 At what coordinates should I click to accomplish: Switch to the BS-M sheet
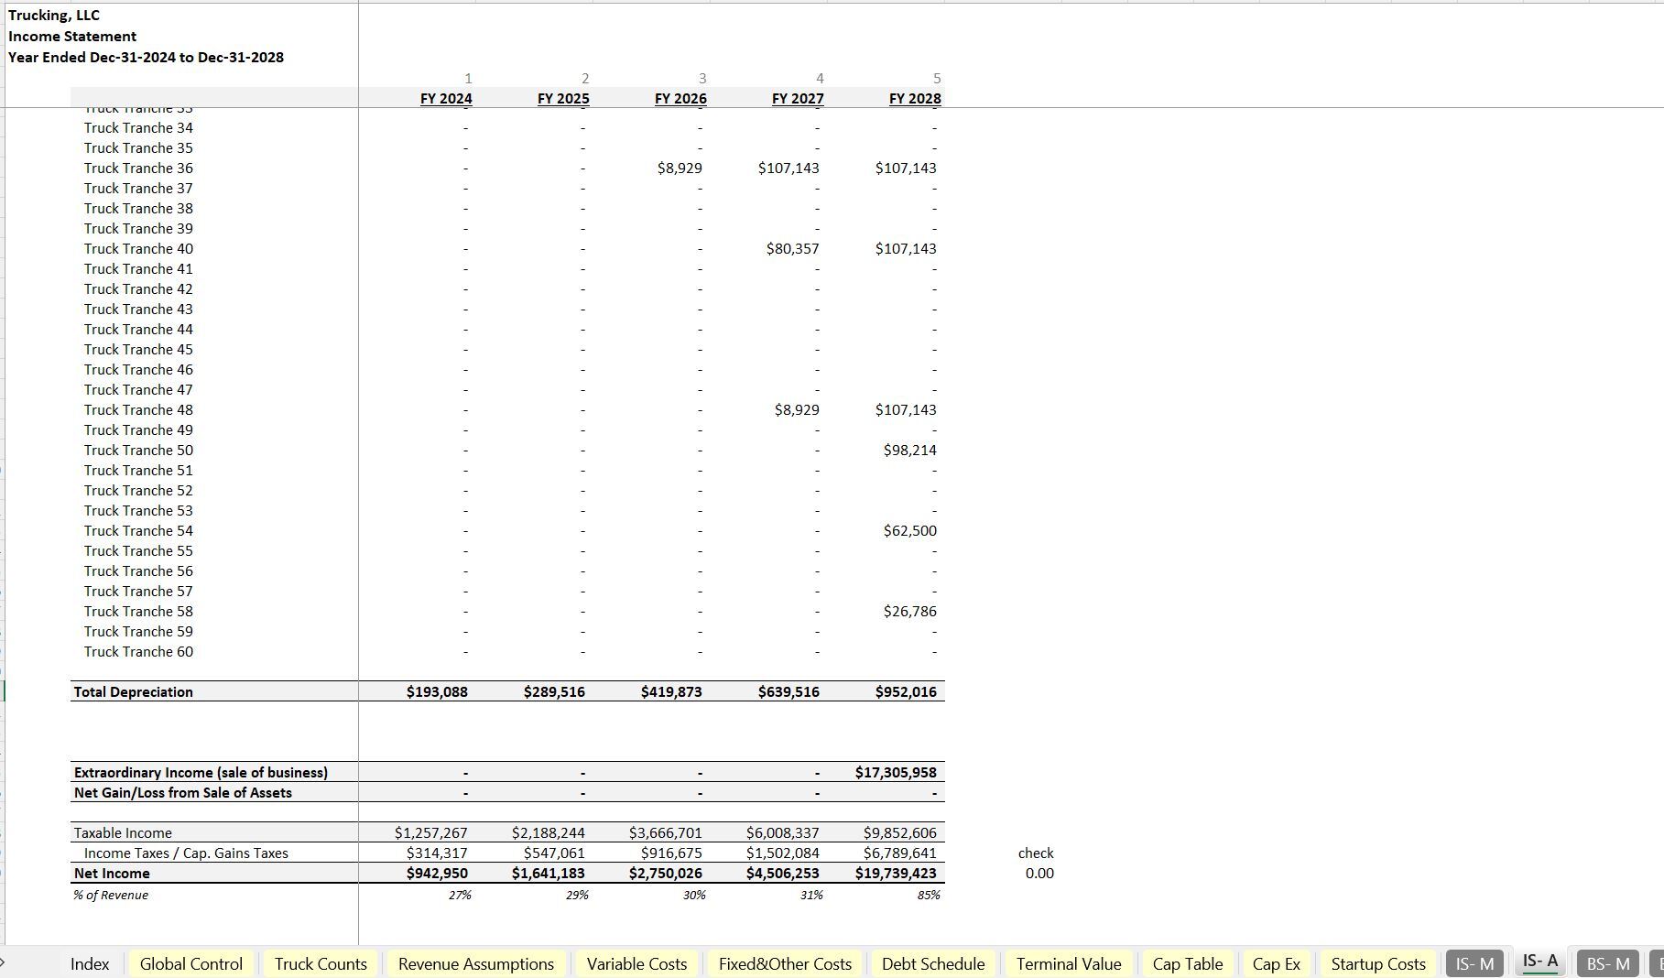coord(1607,963)
